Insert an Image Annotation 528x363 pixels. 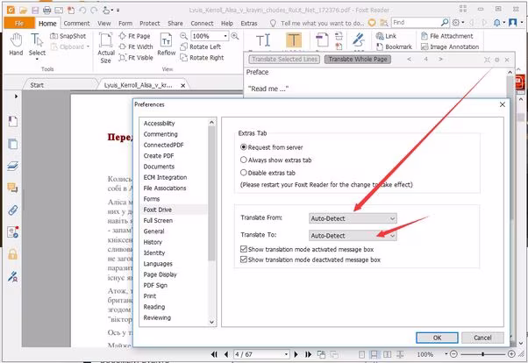click(x=450, y=46)
